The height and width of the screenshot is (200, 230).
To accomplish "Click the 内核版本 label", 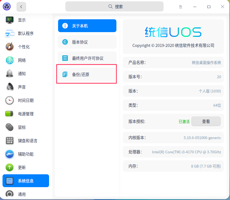I will (x=137, y=138).
